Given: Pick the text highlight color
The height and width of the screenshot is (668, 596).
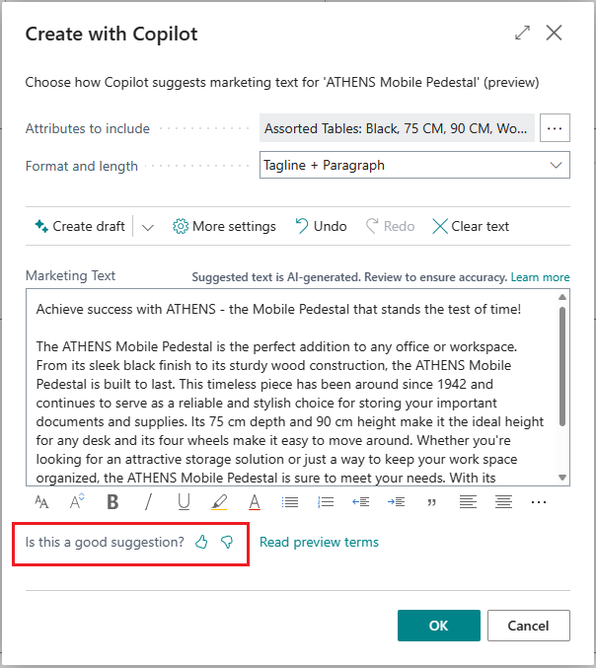Looking at the screenshot, I should coord(219,502).
